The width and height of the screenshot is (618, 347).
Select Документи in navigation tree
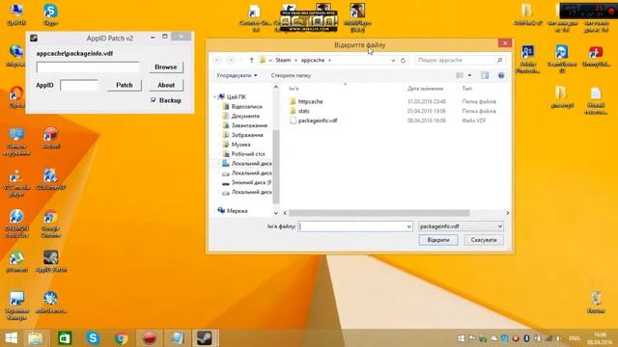245,116
